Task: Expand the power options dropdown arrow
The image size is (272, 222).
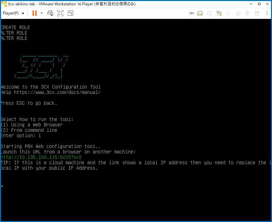Action: point(42,13)
